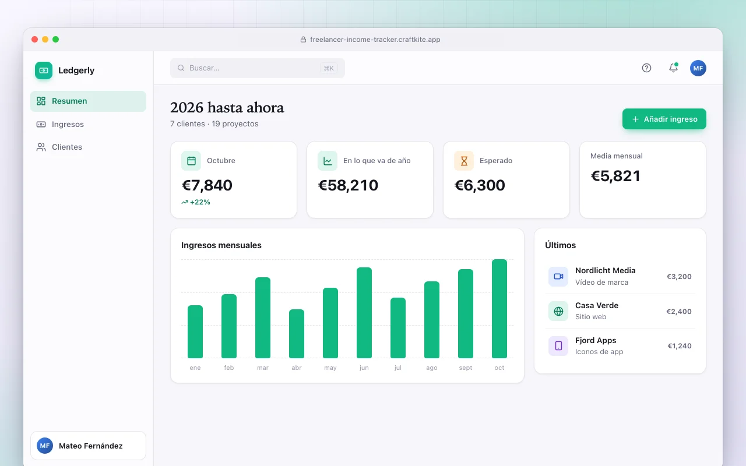Open Ingresos in sidebar
The height and width of the screenshot is (466, 746).
coord(88,124)
